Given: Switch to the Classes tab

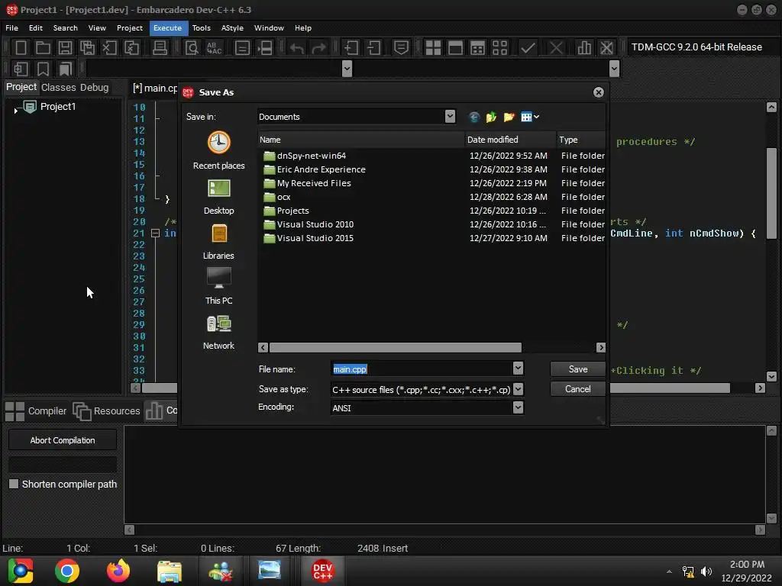Looking at the screenshot, I should click(58, 87).
